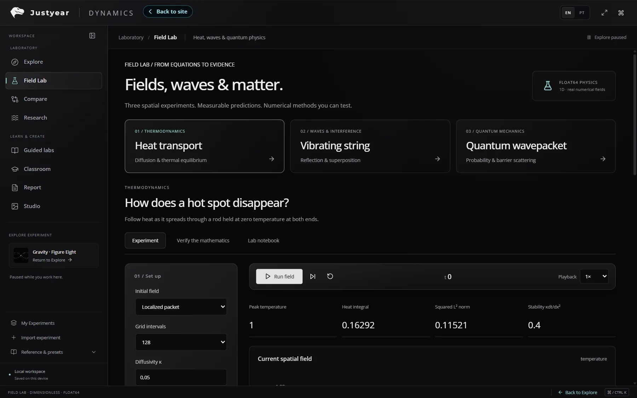This screenshot has height=398, width=637.
Task: Click My Experiments layers icon
Action: [14, 323]
